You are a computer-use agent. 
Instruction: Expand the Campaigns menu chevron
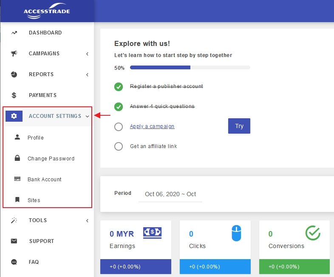pyautogui.click(x=88, y=54)
